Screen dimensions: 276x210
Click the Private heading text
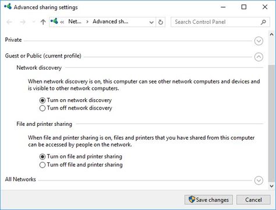(13, 40)
